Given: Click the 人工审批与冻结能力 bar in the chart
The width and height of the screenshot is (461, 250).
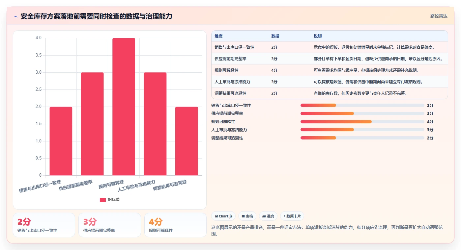Looking at the screenshot, I should click(155, 124).
